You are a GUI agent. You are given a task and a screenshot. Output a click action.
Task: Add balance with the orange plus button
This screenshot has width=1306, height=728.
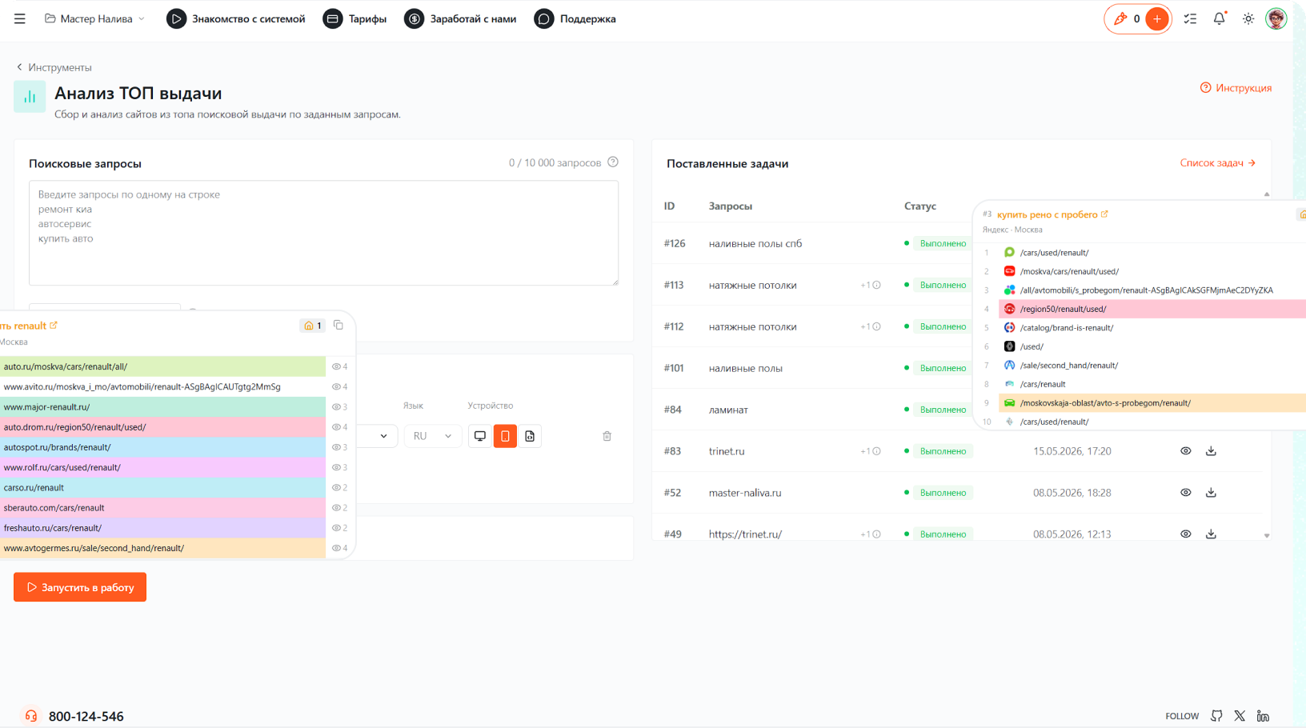pos(1156,19)
